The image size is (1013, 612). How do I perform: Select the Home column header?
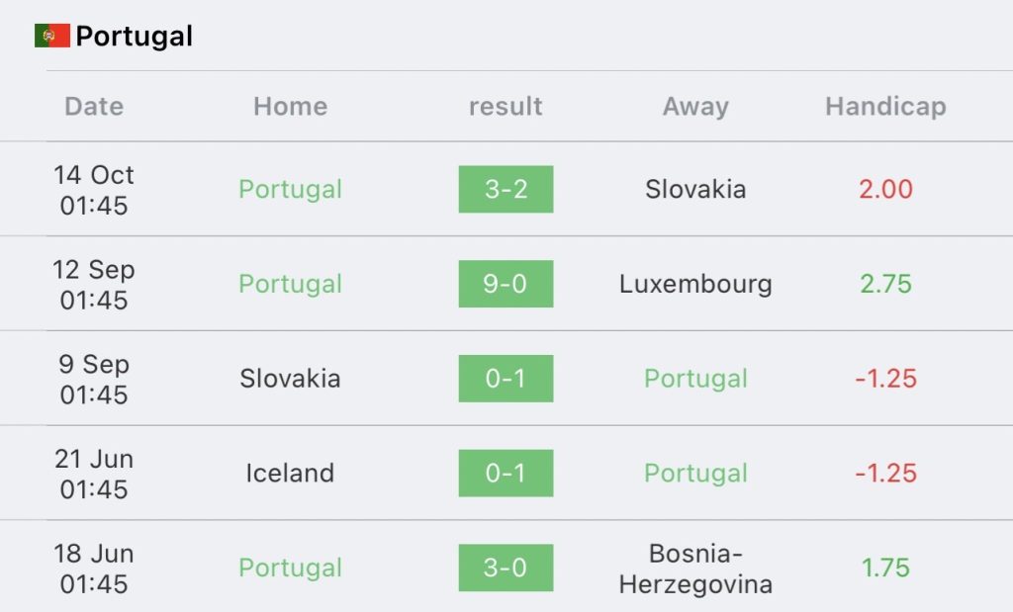click(x=290, y=107)
